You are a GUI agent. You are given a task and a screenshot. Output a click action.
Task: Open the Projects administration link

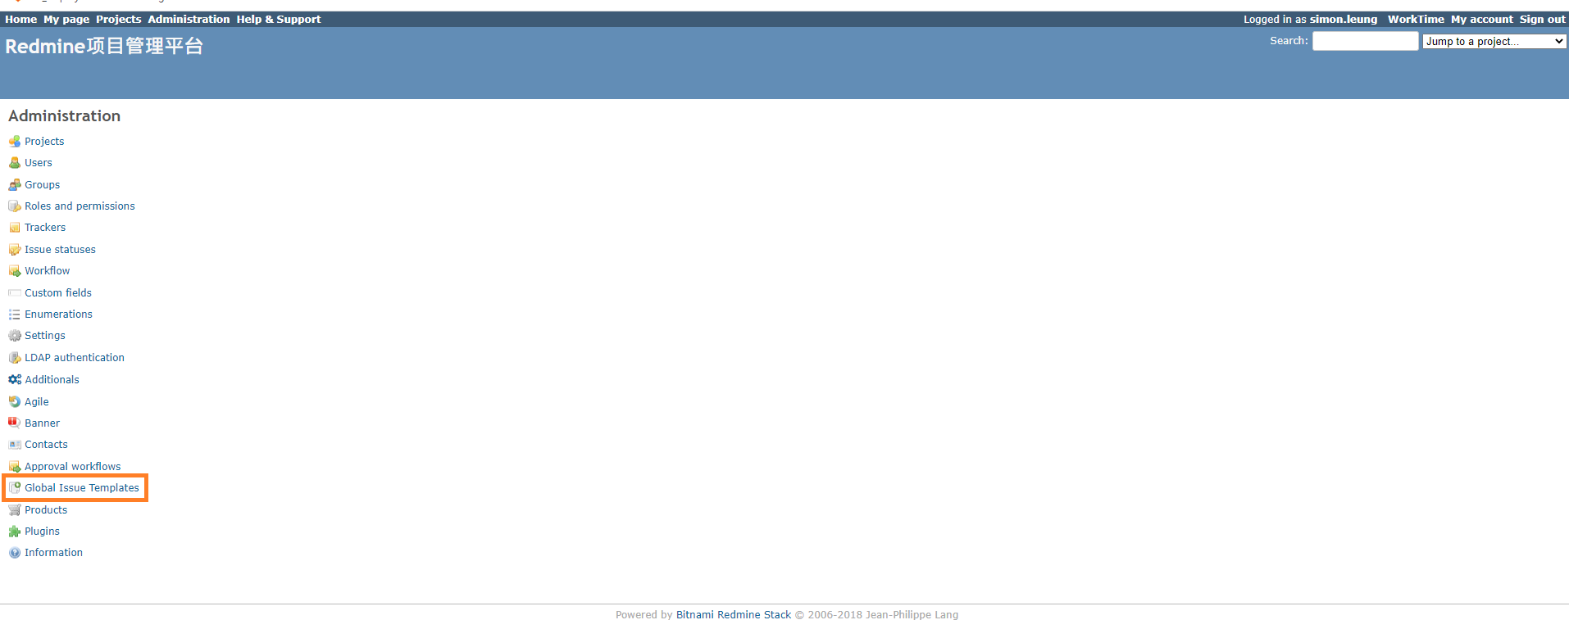44,142
